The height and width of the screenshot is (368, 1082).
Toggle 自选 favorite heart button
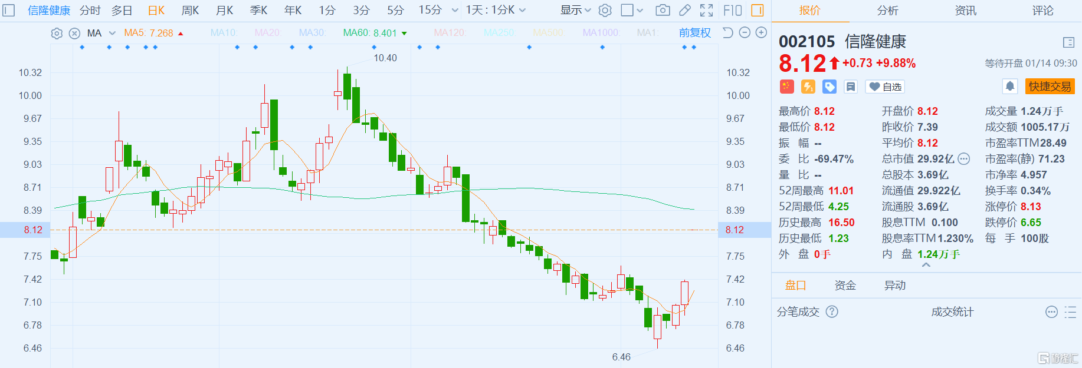885,87
